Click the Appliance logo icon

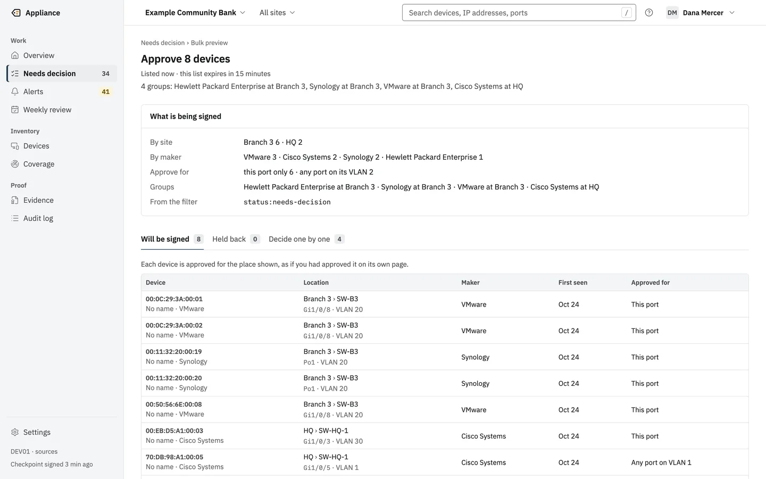16,13
